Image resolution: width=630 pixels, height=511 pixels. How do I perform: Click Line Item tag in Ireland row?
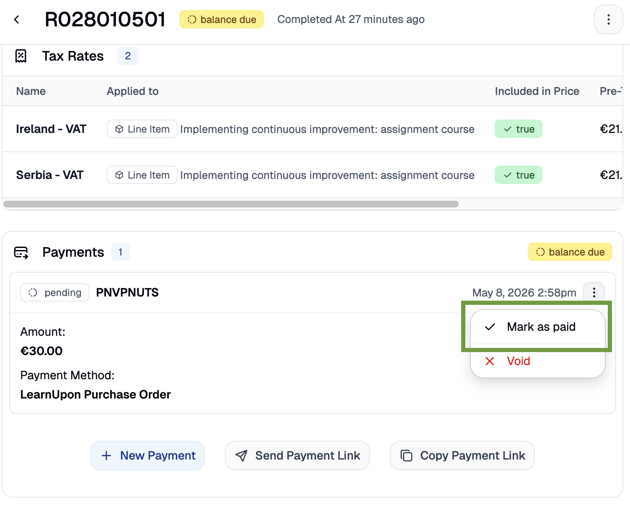coord(142,129)
